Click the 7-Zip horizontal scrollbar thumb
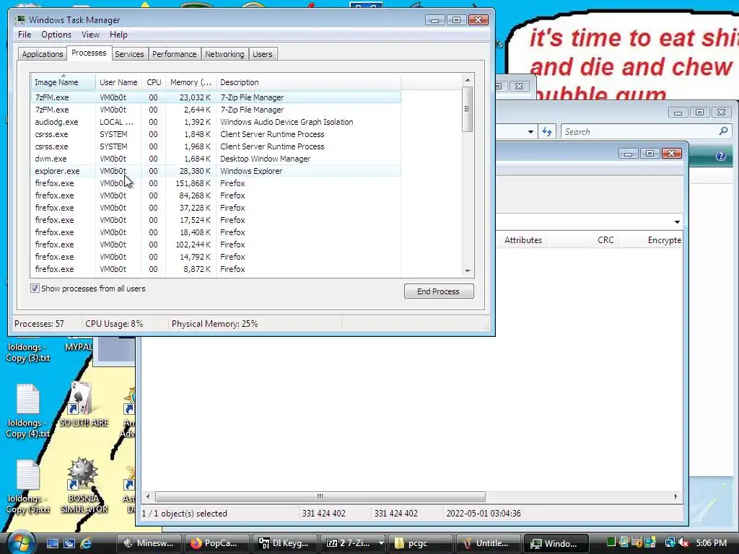The height and width of the screenshot is (554, 739). 320,496
